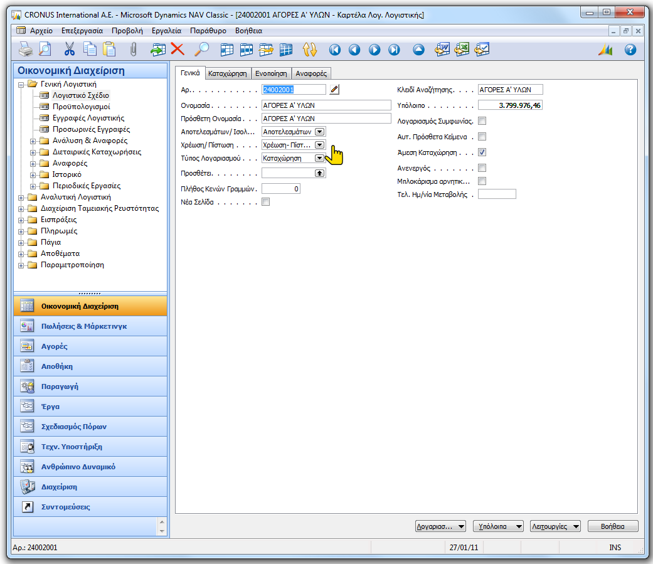Open Αποτελεσμάτων/Ισολ... dropdown arrow

(x=319, y=132)
